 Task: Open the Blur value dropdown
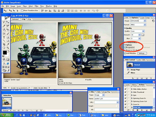tap(139, 39)
